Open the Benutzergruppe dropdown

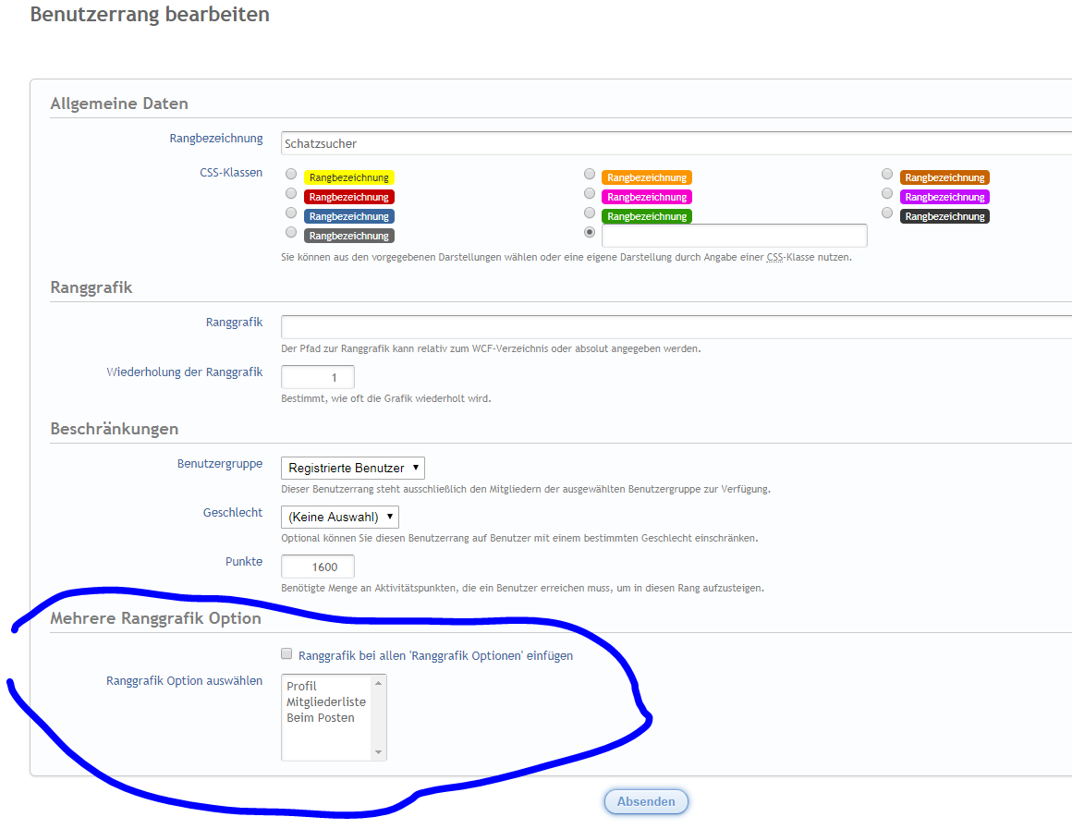coord(352,468)
